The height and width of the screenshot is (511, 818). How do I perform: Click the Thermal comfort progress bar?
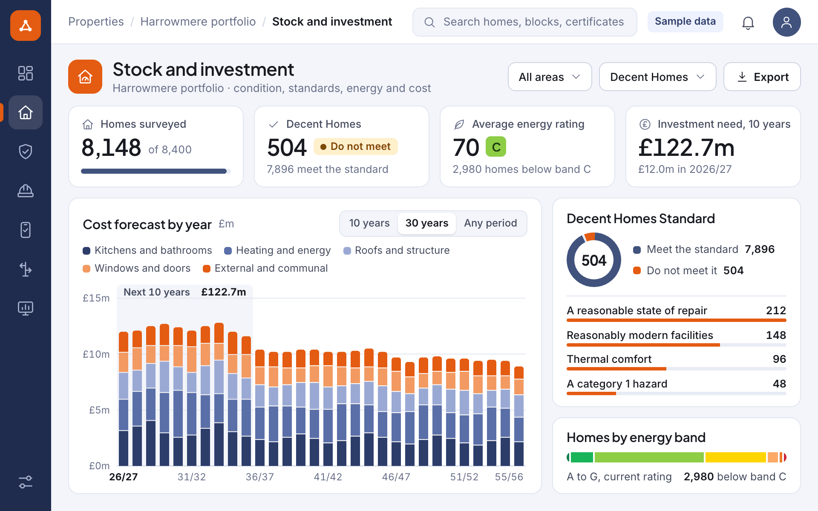pyautogui.click(x=677, y=369)
